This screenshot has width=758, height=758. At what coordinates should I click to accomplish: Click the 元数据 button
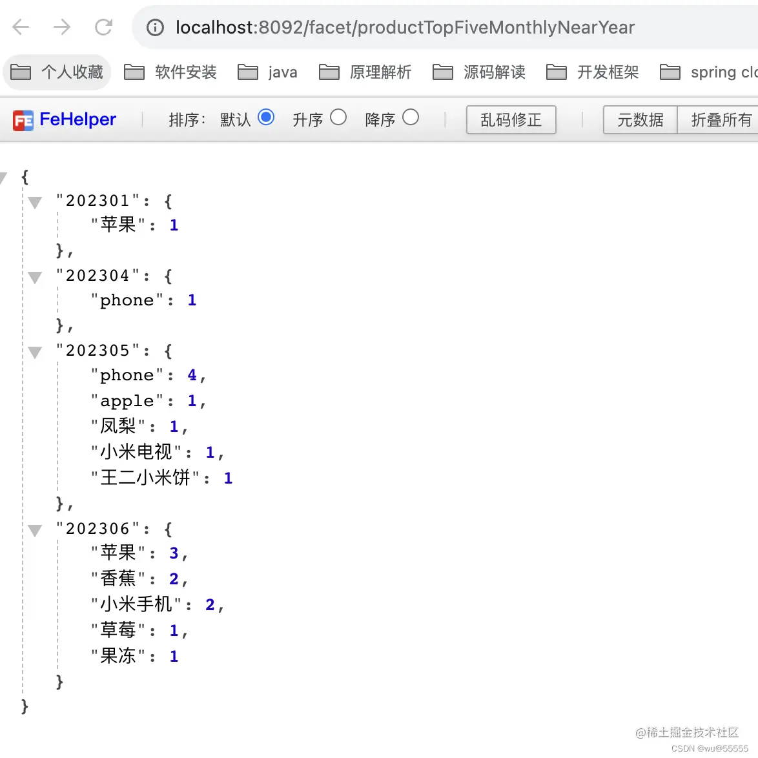[x=639, y=120]
